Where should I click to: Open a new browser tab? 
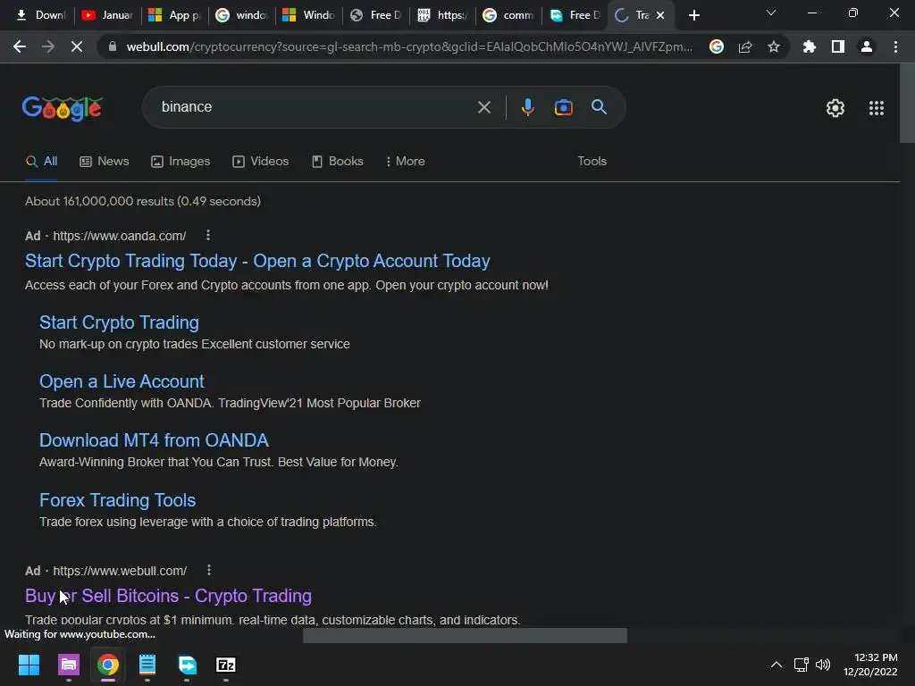pos(693,15)
